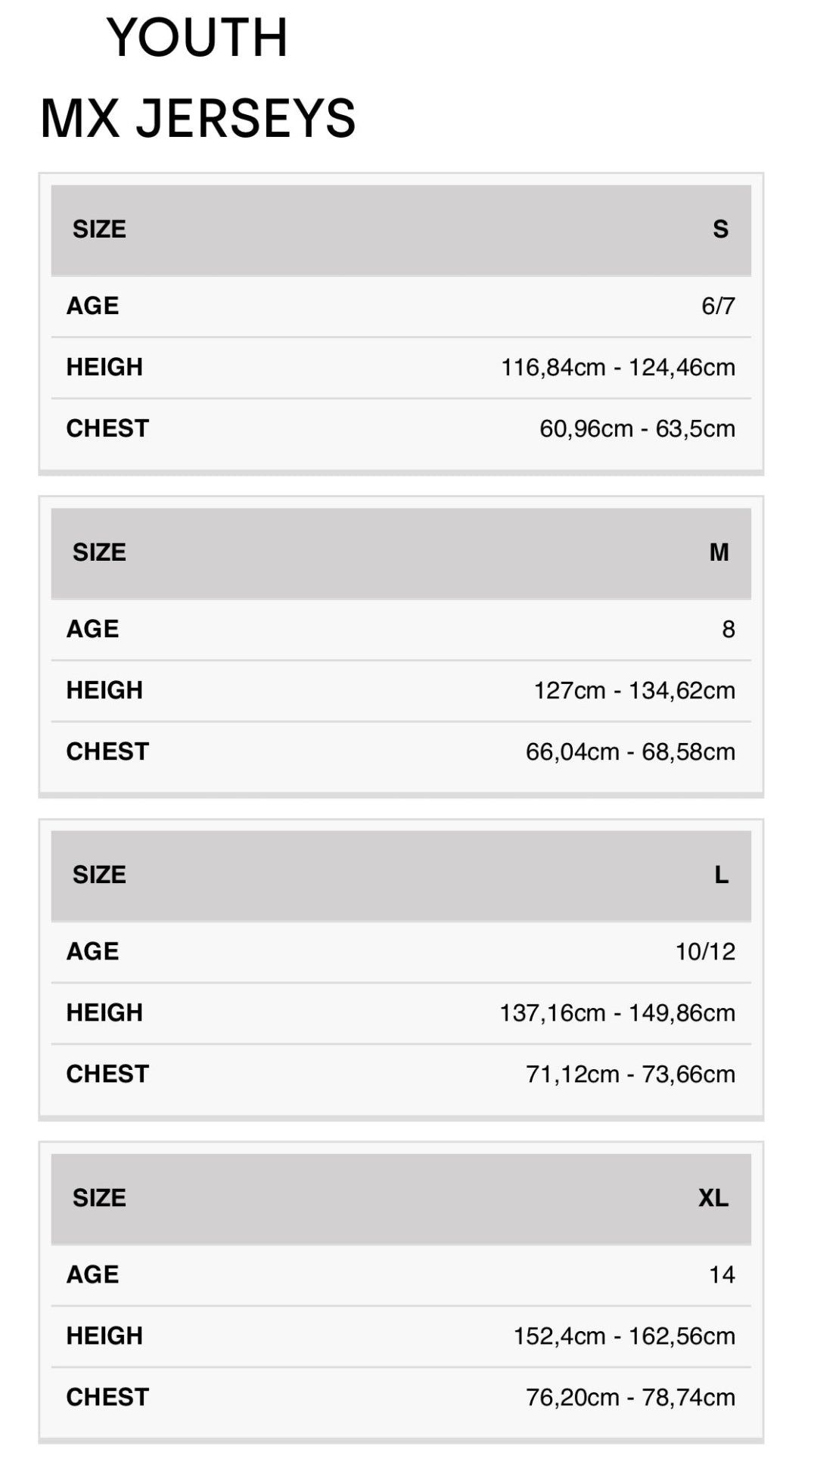This screenshot has width=814, height=1468.
Task: Click the age 10/12 row
Action: click(x=401, y=951)
